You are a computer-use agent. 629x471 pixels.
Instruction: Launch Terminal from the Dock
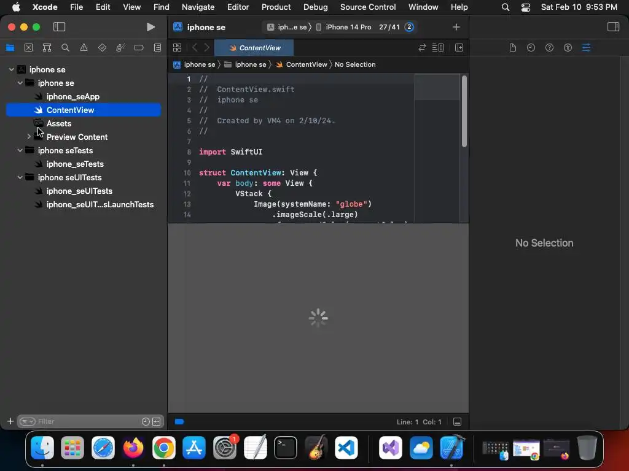pyautogui.click(x=285, y=448)
